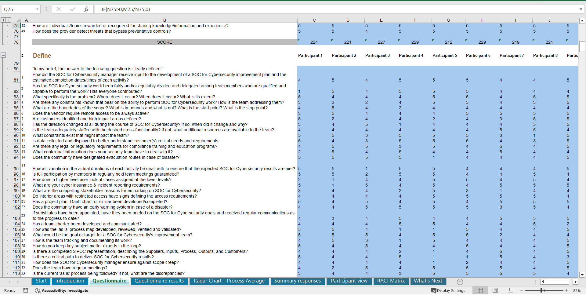The height and width of the screenshot is (295, 586).
Task: Click the horizontal scrollbar right arrow
Action: [576, 282]
